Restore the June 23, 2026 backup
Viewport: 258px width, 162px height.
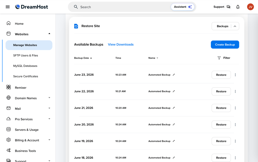click(221, 75)
